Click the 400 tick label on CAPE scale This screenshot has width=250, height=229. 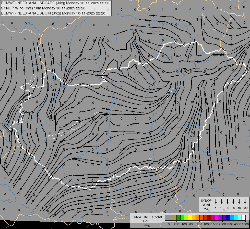tap(184, 224)
